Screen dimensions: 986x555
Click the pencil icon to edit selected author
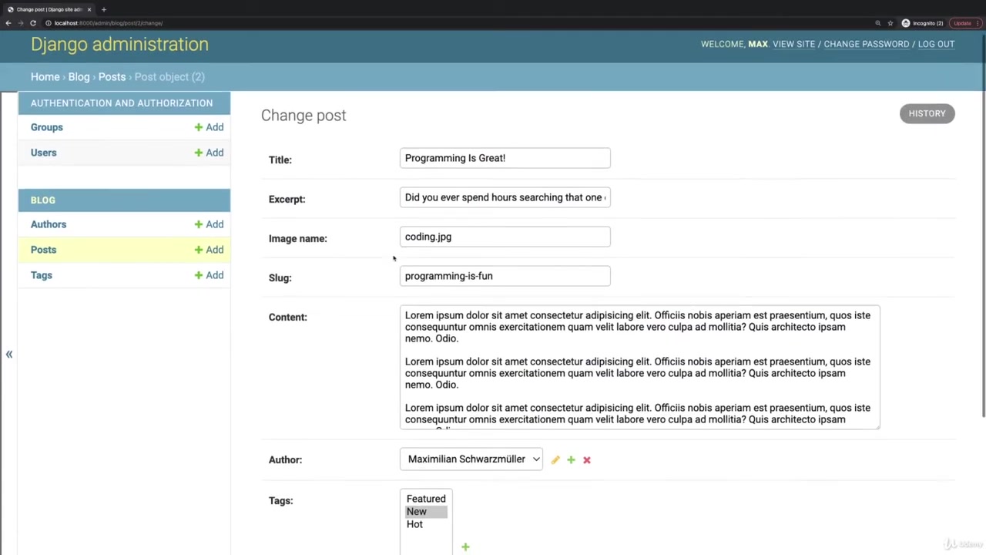(555, 459)
